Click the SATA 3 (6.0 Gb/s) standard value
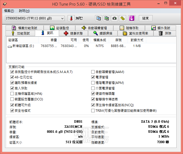Viewport: 183px width, 154px height. coord(155,122)
